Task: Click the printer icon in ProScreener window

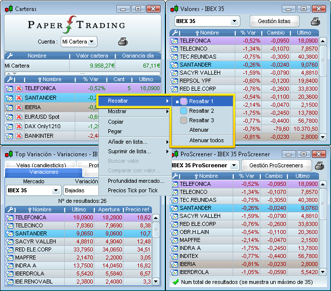Action: tap(319, 165)
